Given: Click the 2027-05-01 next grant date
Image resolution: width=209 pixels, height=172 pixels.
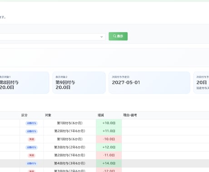Looking at the screenshot, I should click(126, 82).
